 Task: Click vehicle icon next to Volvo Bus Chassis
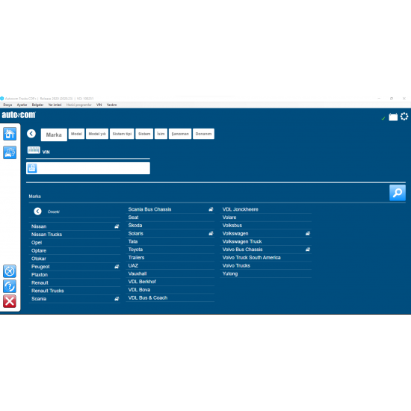pos(308,250)
